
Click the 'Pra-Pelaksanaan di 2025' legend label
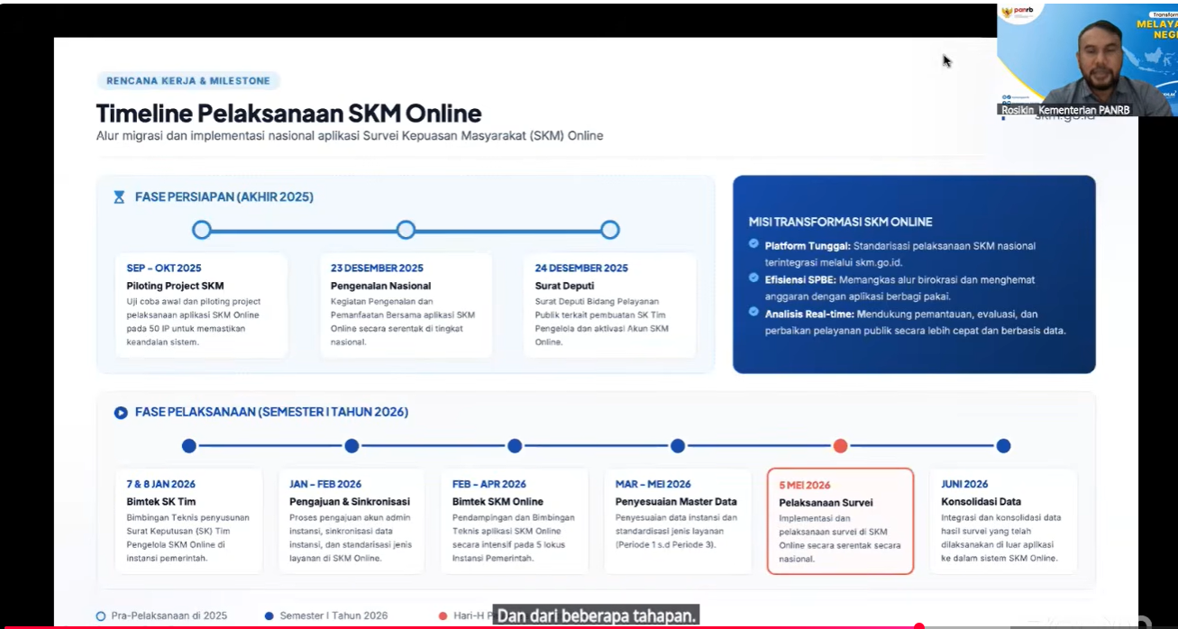click(169, 616)
